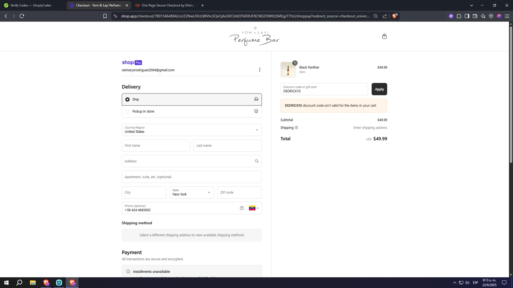Click the store icon in Pickup row
The image size is (513, 288).
coord(256,111)
